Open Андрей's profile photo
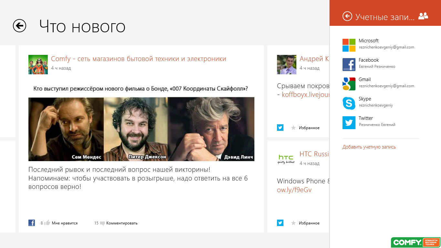Screen dimensions: 441x248 point(287,65)
